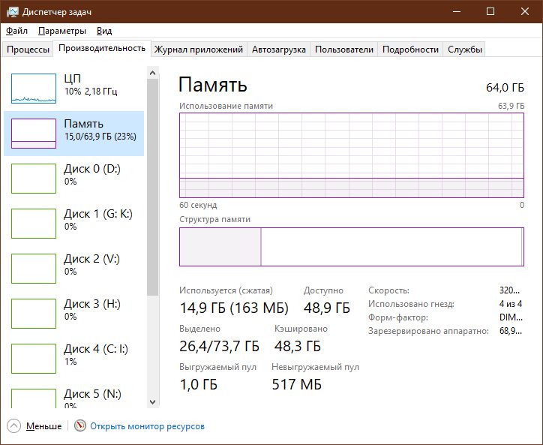Switch to the Автозагрузка tab

click(x=279, y=50)
